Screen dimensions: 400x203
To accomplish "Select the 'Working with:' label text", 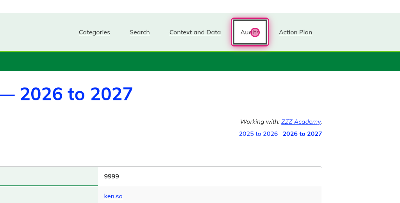I will coord(260,122).
